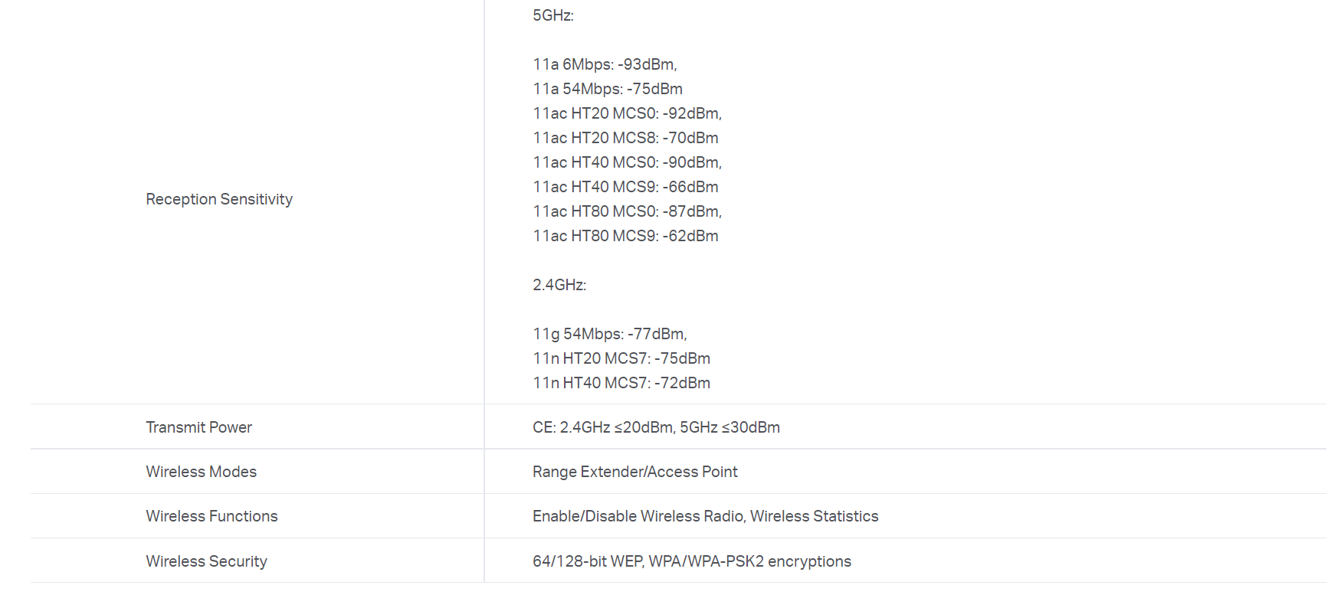Image resolution: width=1341 pixels, height=595 pixels.
Task: Click the 11n HT40 MCS7: -72dBm line
Action: [x=621, y=383]
